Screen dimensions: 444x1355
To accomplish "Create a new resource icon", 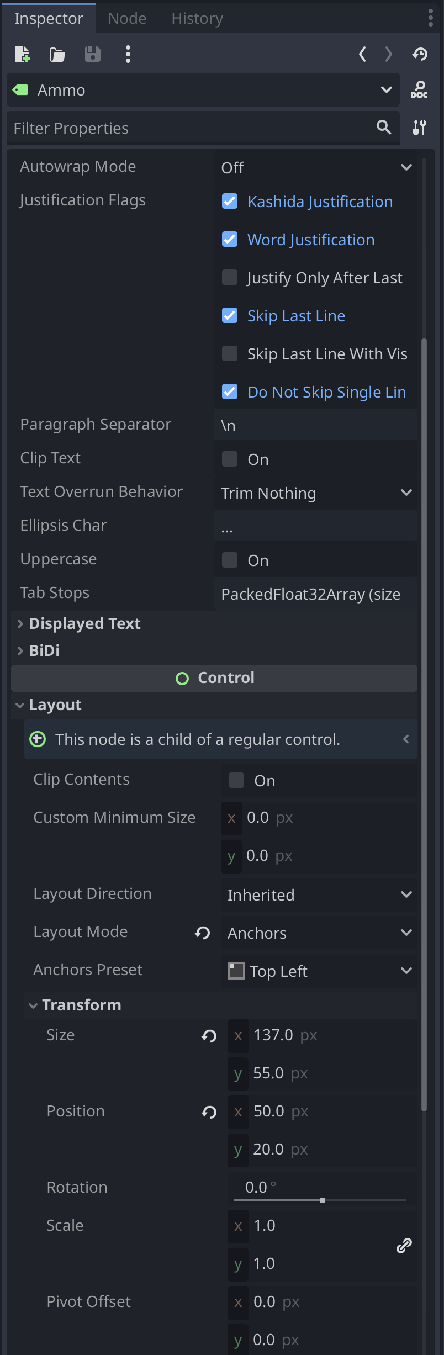I will [x=23, y=54].
